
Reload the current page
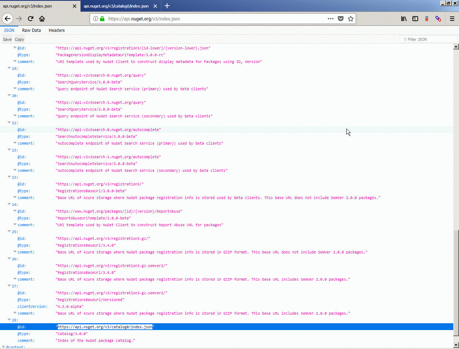click(30, 19)
